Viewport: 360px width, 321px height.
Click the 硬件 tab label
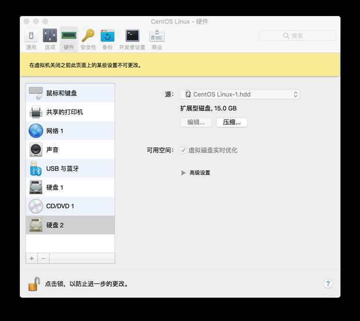pos(69,47)
